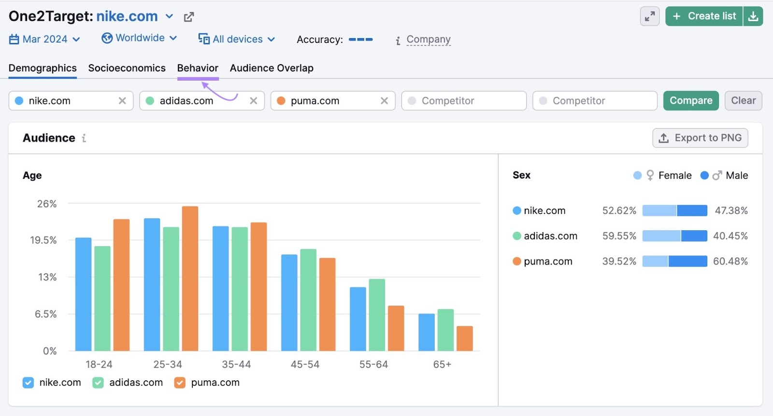Click the orange color dot in puma.com field

click(x=281, y=101)
